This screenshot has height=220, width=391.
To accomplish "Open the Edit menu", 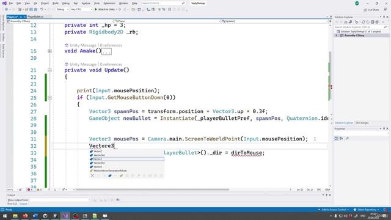I will pyautogui.click(x=19, y=3).
